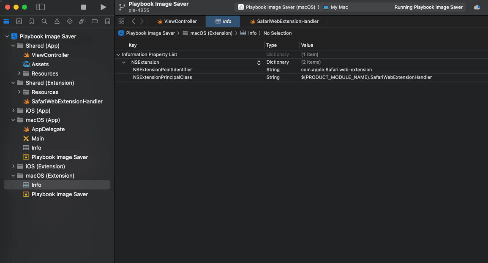This screenshot has width=488, height=263.
Task: Show the Breakpoint navigator
Action: tap(95, 21)
